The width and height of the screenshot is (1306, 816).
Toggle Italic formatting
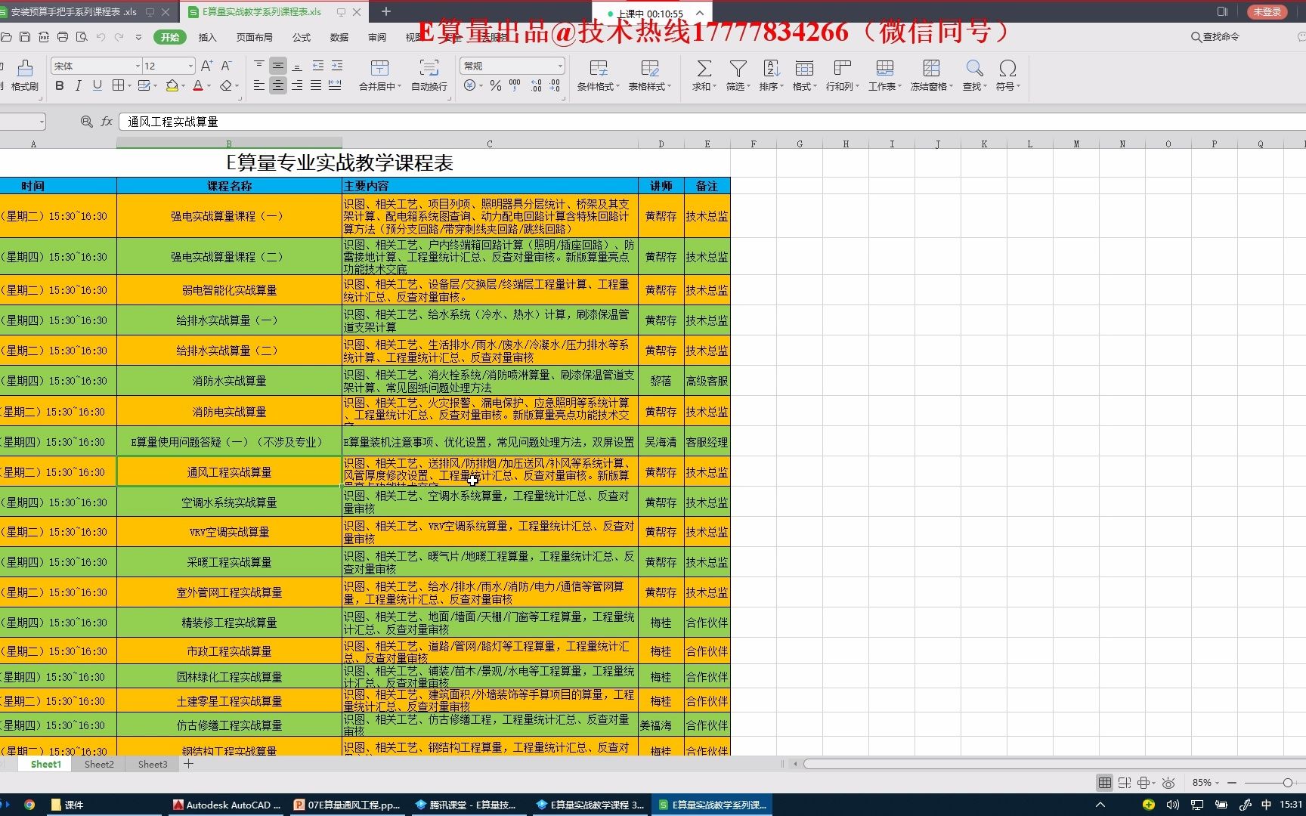78,86
